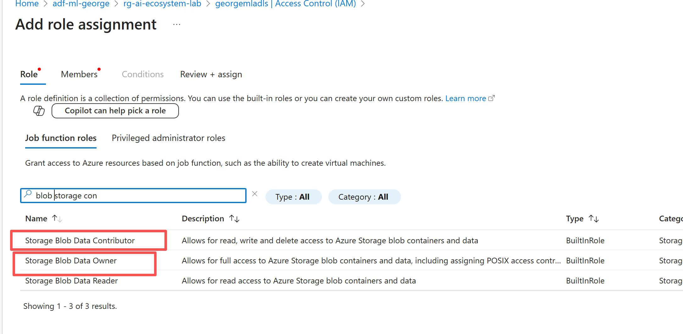Viewport: 683px width, 334px height.
Task: Go to adf-ml-george breadcrumb link
Action: 81,4
